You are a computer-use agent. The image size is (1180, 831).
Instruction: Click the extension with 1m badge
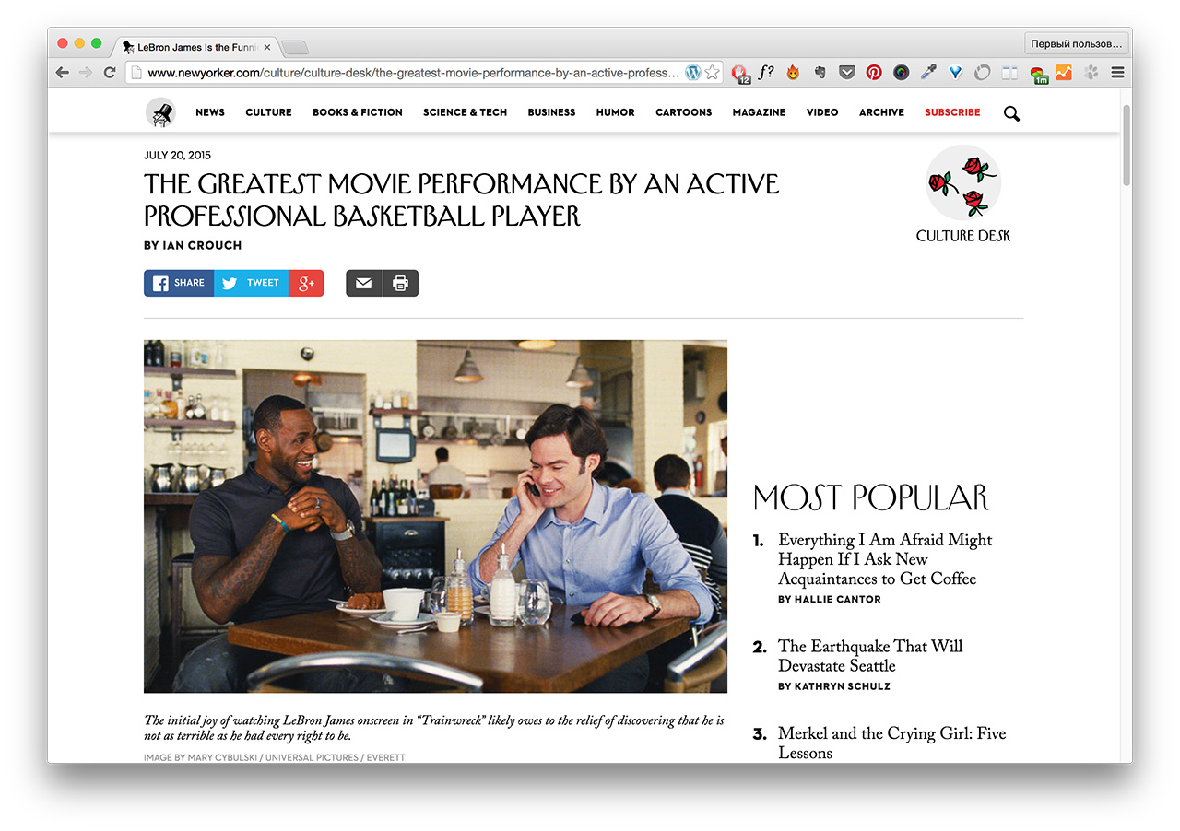pyautogui.click(x=1039, y=74)
